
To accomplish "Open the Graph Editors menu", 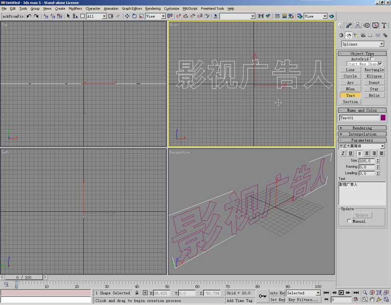I will click(132, 8).
